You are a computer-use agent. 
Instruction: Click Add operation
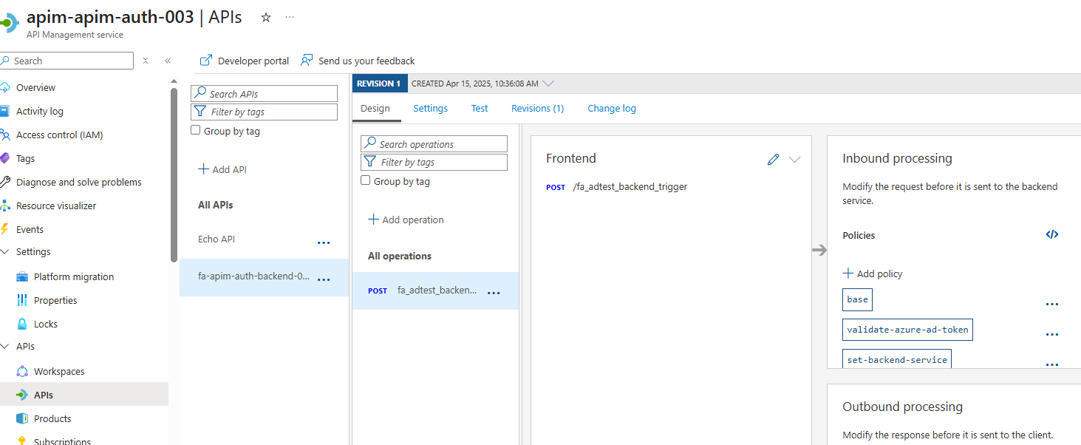(406, 220)
